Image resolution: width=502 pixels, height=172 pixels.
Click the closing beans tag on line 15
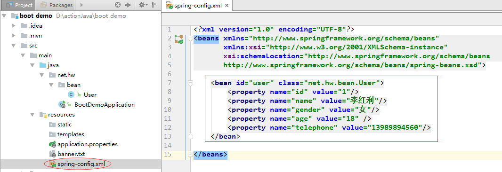[x=211, y=155]
